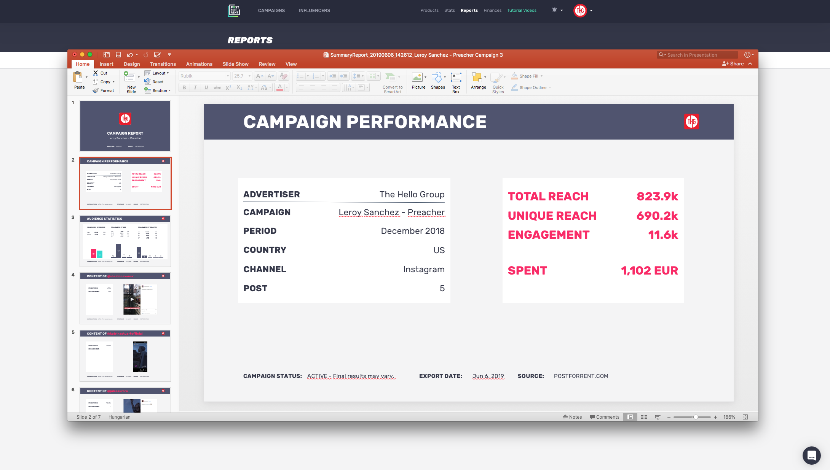Increase font size with the A-up icon

[x=260, y=76]
